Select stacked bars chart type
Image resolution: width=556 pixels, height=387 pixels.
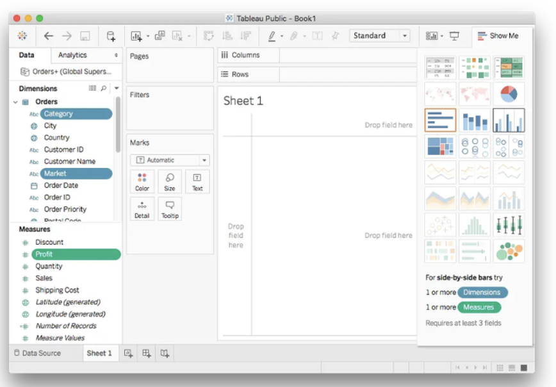point(475,120)
